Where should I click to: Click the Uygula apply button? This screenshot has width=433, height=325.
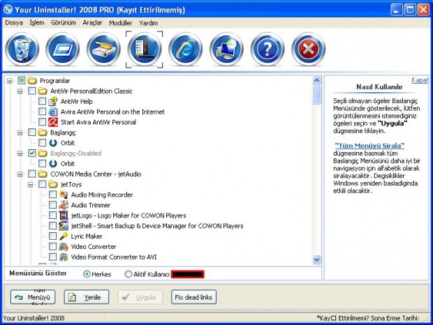[x=140, y=297]
